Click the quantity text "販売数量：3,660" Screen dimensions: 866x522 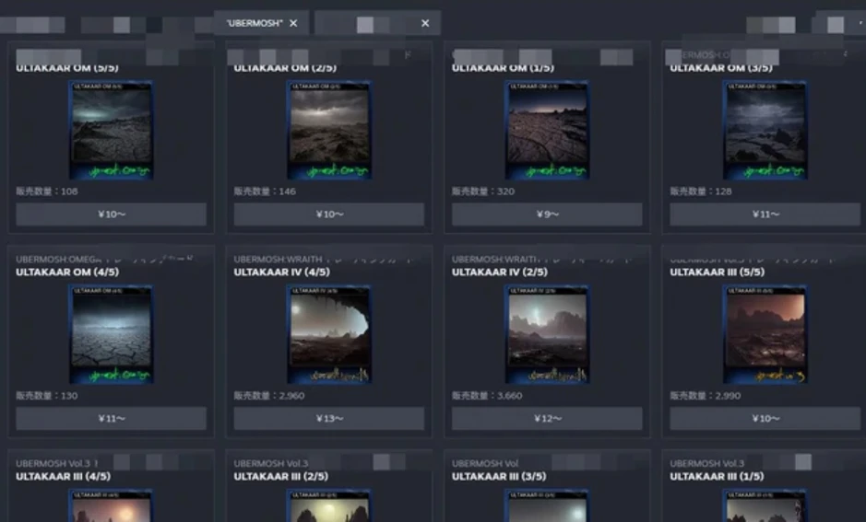(487, 396)
